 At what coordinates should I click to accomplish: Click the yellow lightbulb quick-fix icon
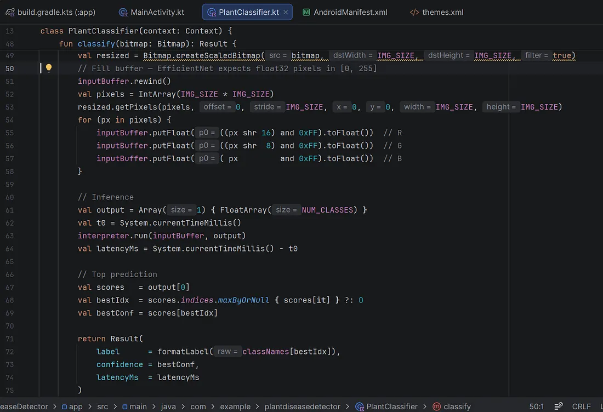[x=49, y=68]
